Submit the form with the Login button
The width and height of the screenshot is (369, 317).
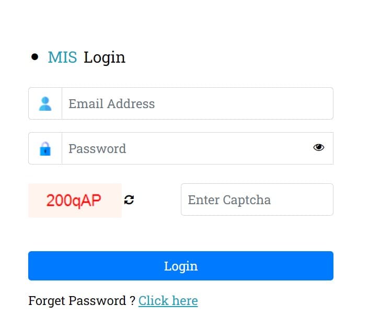(x=181, y=266)
